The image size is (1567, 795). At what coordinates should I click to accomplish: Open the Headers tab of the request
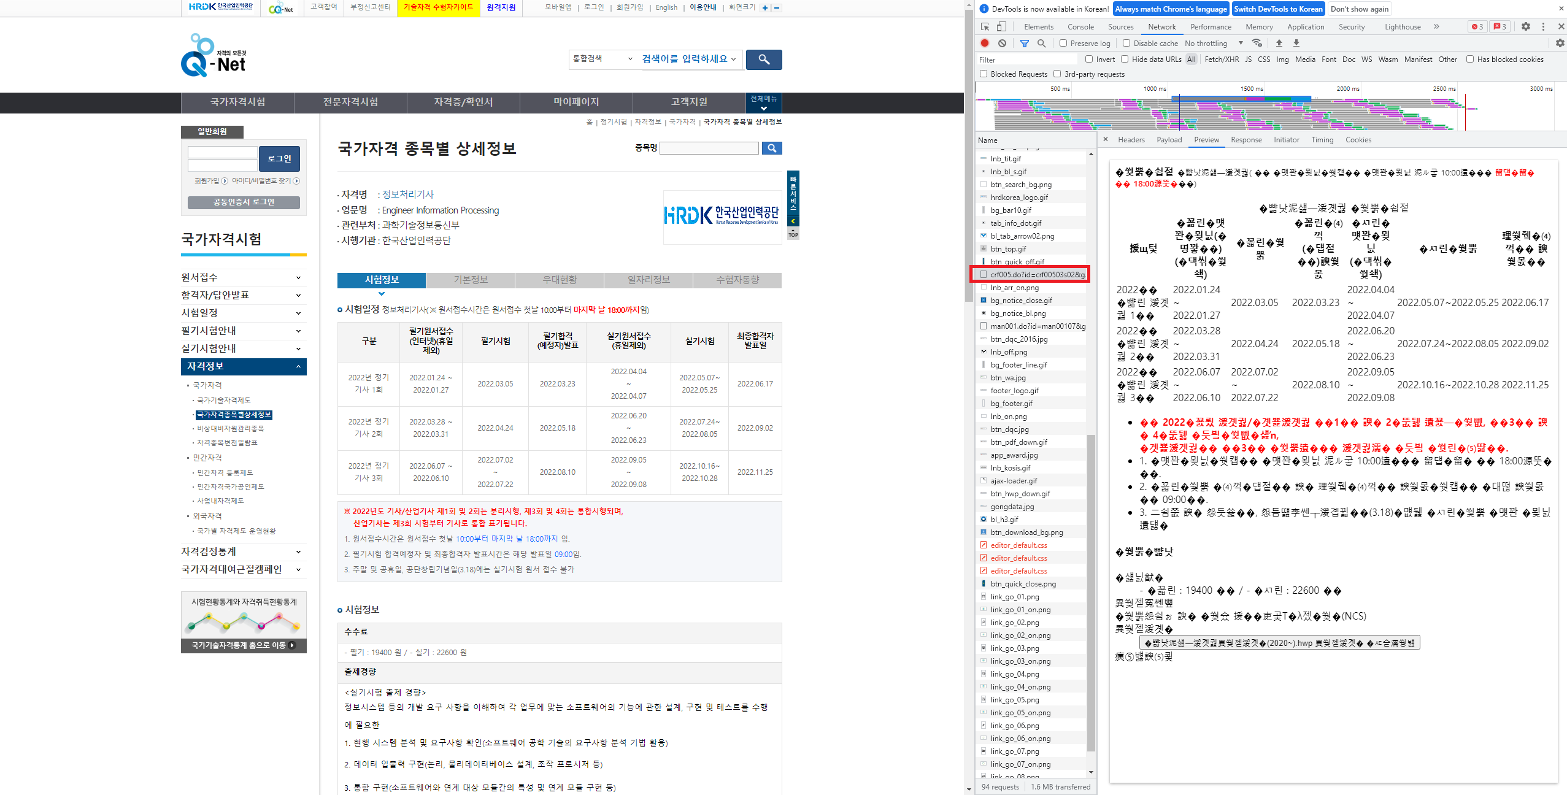(x=1131, y=140)
